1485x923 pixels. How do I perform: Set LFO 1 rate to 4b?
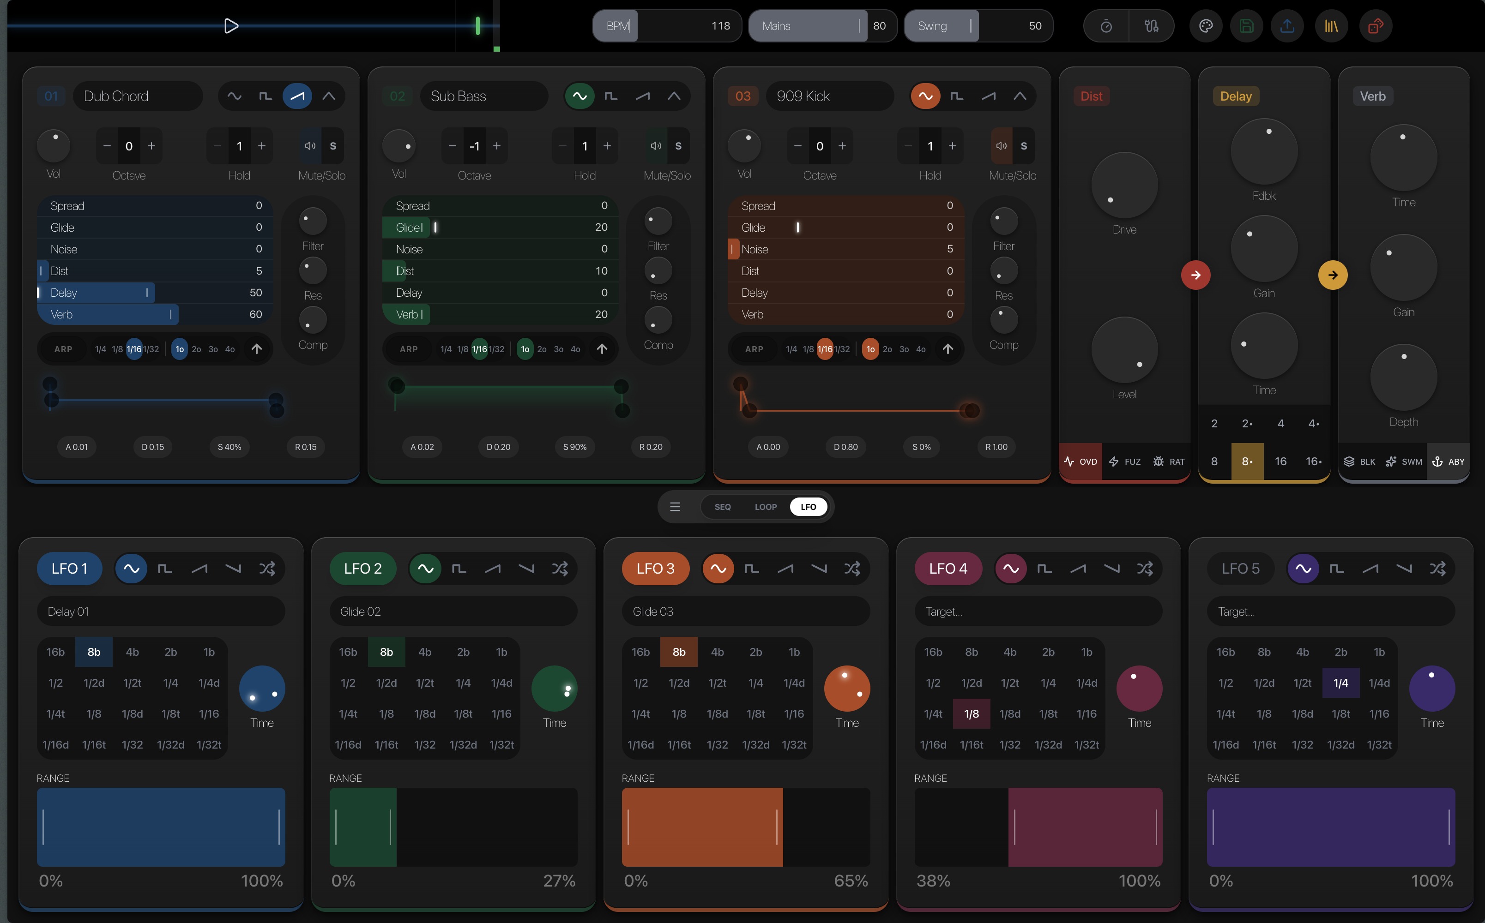pos(133,652)
